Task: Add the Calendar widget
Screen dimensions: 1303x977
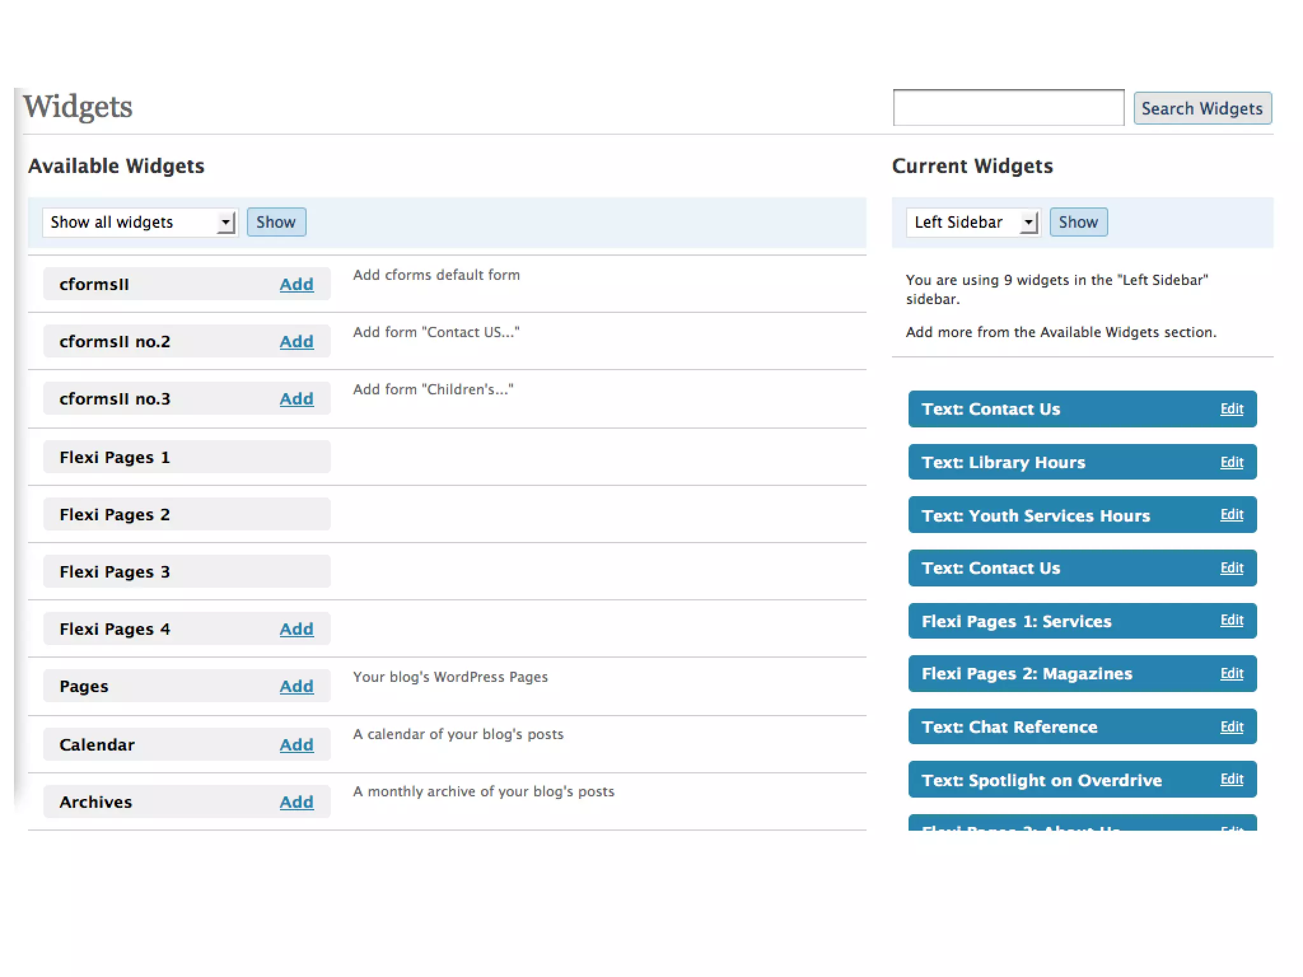Action: tap(296, 745)
